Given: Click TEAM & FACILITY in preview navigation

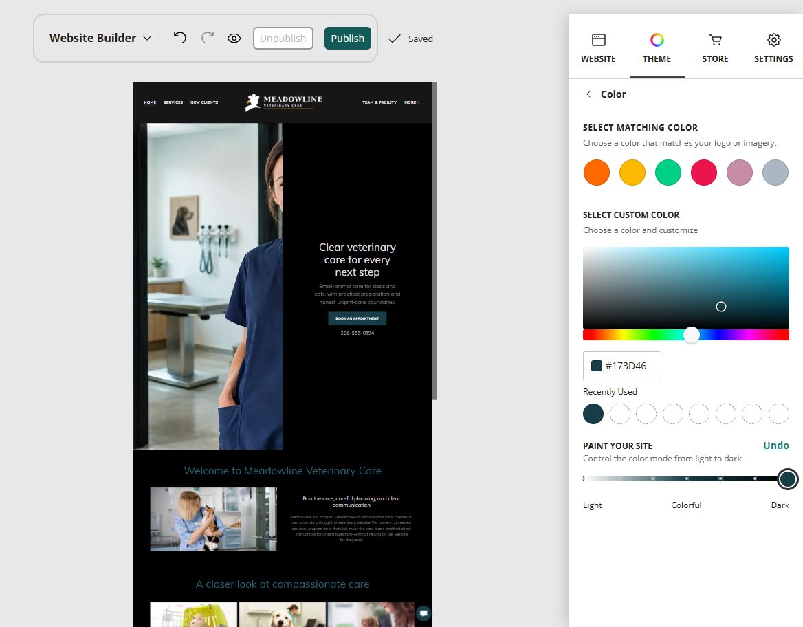Looking at the screenshot, I should tap(379, 102).
